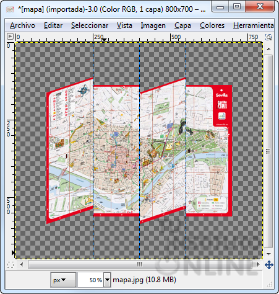Maximize the GIMP image window
The width and height of the screenshot is (279, 294).
(237, 7)
